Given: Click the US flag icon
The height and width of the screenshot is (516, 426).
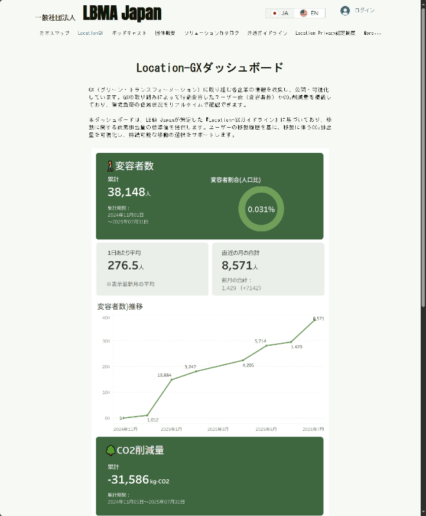Looking at the screenshot, I should (x=304, y=13).
